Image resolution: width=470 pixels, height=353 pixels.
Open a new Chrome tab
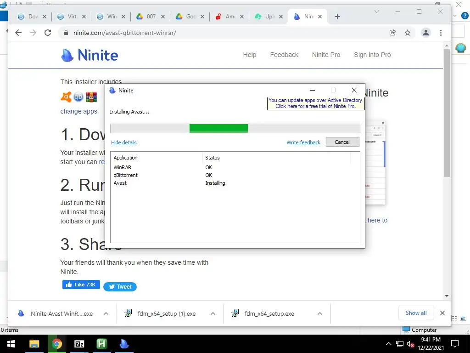click(337, 17)
